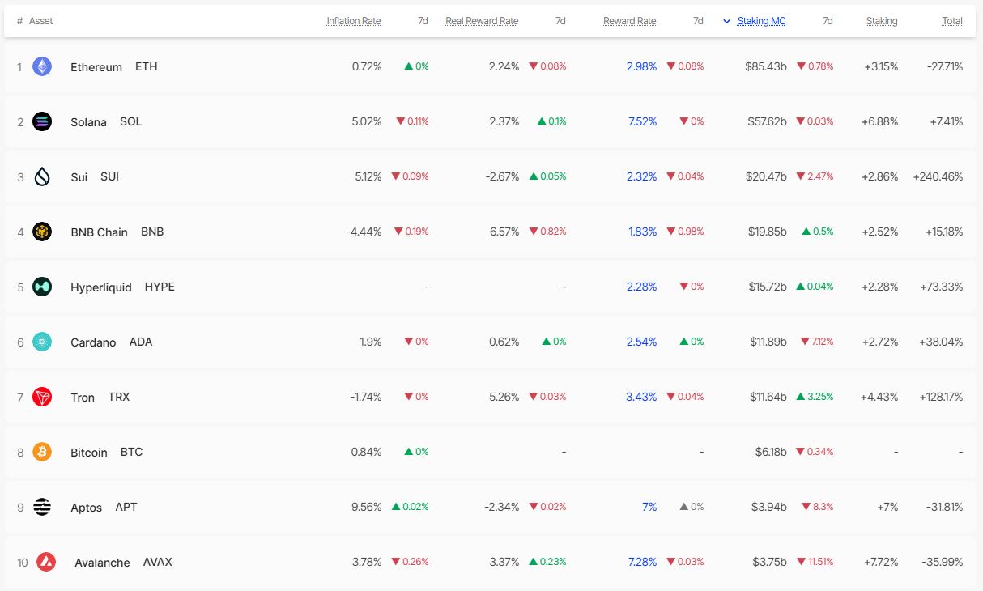The width and height of the screenshot is (983, 591).
Task: Sort by Staking column header
Action: tap(882, 21)
